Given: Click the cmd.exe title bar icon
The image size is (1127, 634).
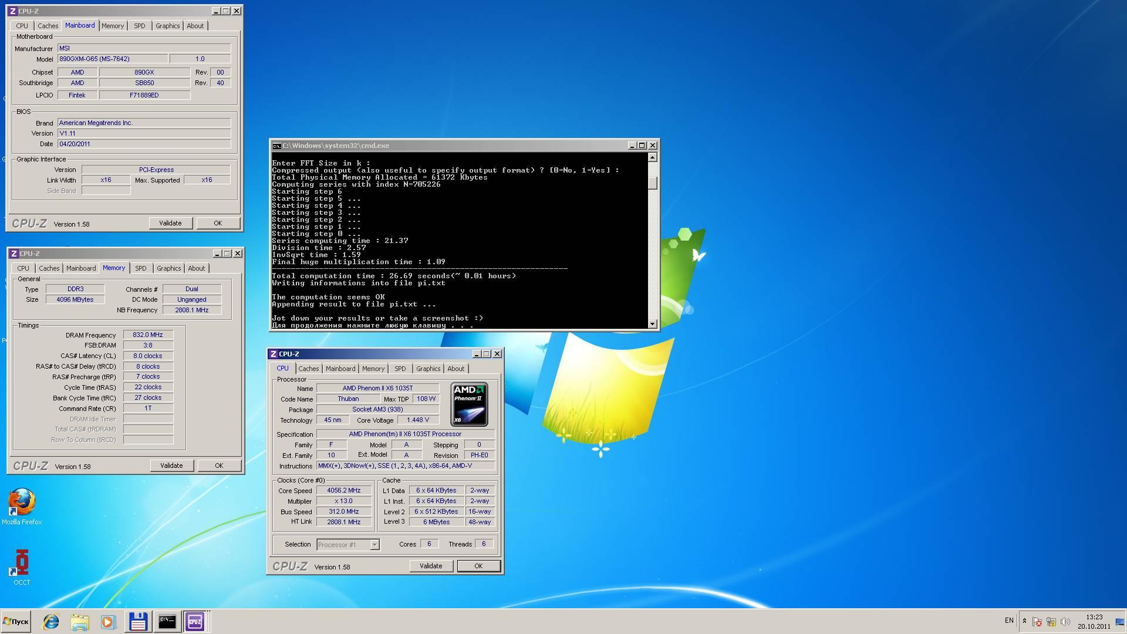Looking at the screenshot, I should pyautogui.click(x=276, y=146).
